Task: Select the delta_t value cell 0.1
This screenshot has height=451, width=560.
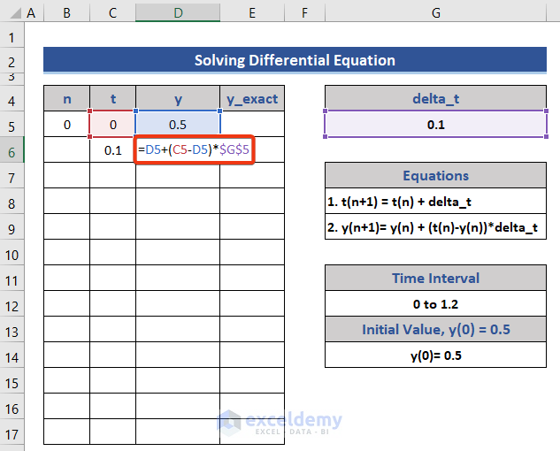Action: tap(436, 125)
